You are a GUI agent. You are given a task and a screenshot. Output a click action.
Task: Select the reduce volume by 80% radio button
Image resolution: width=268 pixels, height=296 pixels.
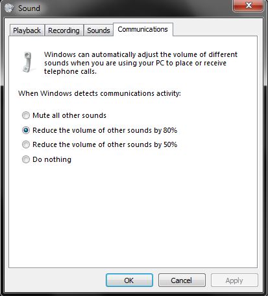coord(26,130)
